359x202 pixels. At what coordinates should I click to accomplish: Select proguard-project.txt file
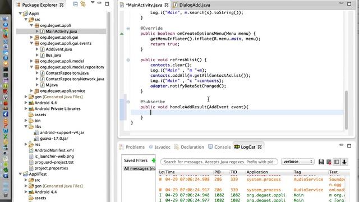coord(54,162)
